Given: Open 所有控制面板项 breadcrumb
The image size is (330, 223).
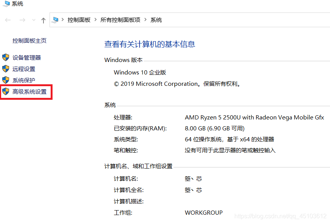Looking at the screenshot, I should pyautogui.click(x=120, y=20).
